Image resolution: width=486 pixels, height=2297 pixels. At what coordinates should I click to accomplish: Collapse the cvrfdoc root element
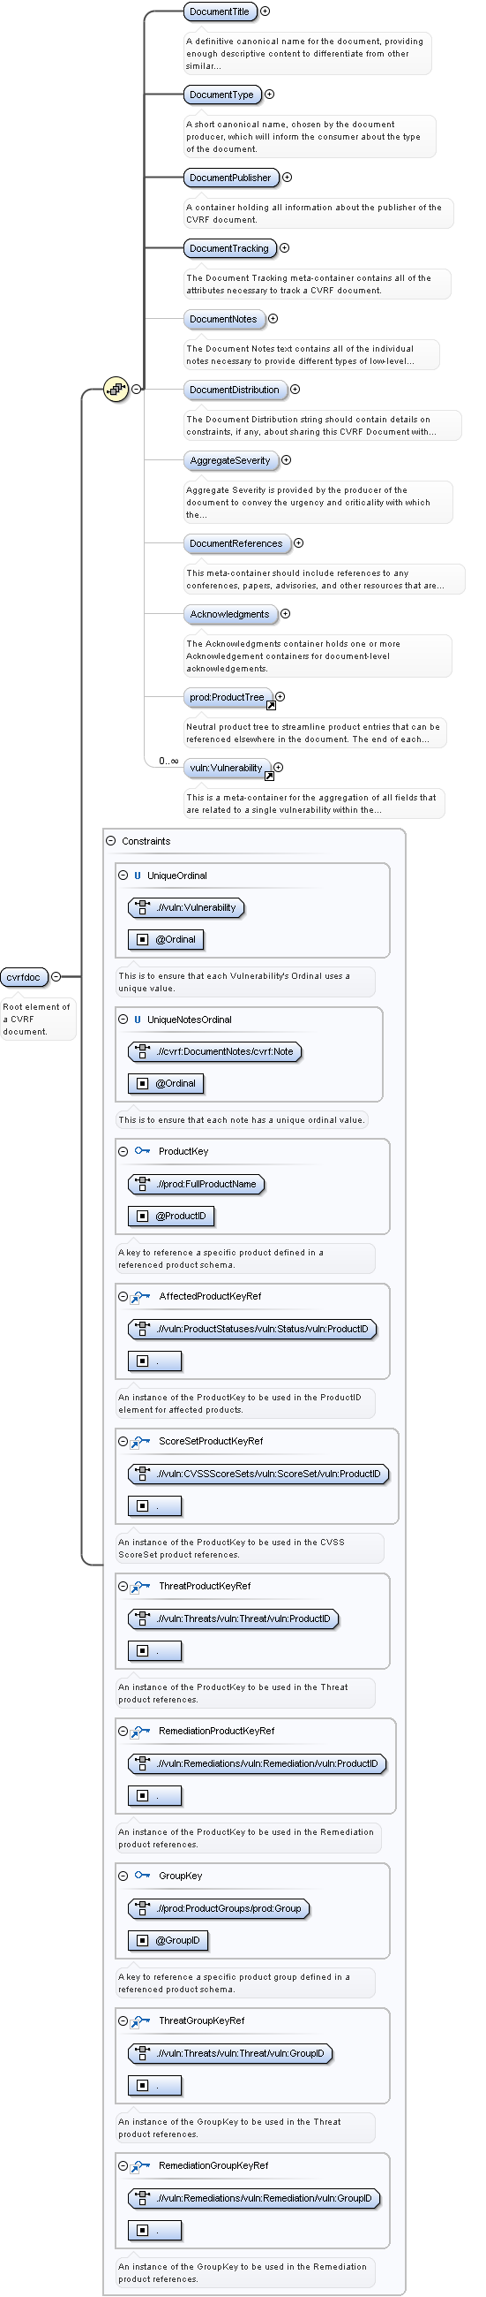56,976
